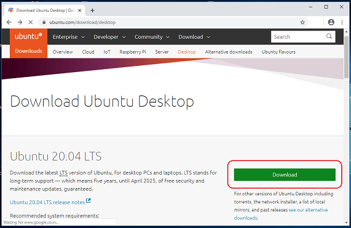Image resolution: width=351 pixels, height=228 pixels.
Task: Bookmark this page with the star icon
Action: [302, 22]
